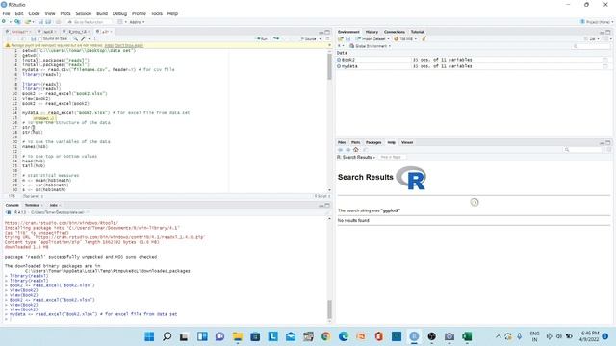
Task: Click the Re-run previous code icon
Action: pos(276,38)
